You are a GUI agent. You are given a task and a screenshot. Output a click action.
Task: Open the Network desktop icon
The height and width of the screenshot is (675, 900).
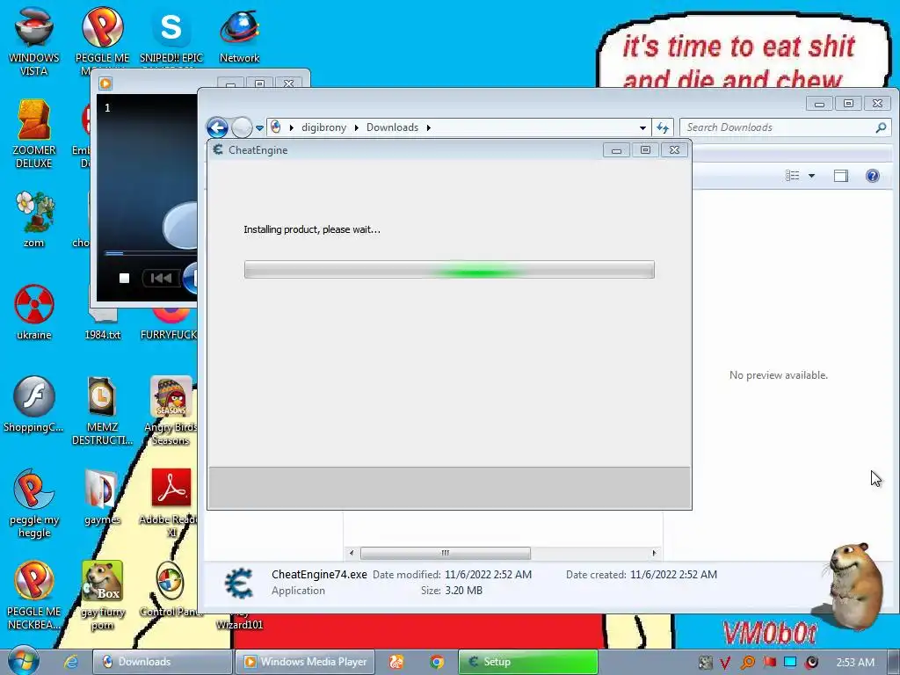239,35
